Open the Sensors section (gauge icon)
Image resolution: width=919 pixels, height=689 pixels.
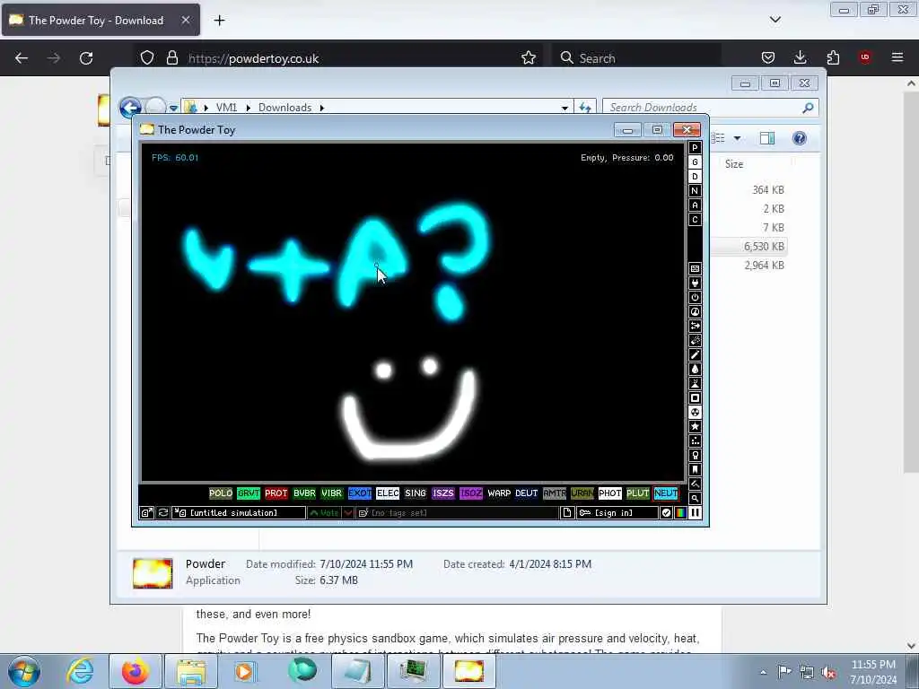[696, 311]
